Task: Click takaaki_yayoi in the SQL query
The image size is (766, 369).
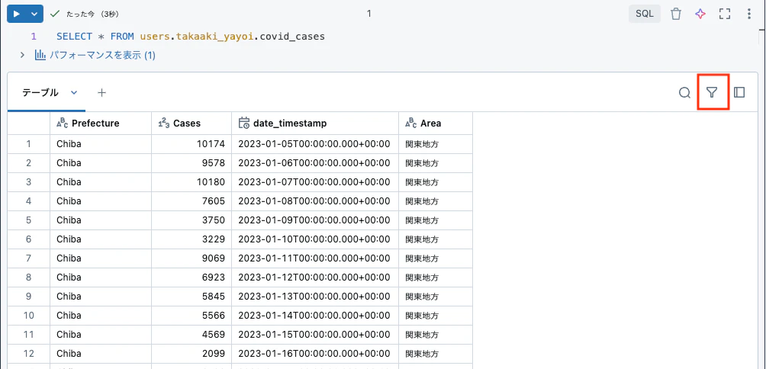Action: (x=214, y=36)
